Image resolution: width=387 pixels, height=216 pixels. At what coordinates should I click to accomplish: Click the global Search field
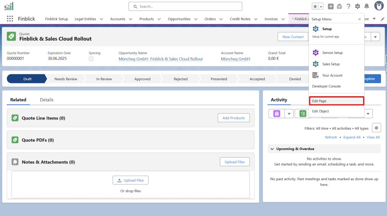(x=185, y=6)
